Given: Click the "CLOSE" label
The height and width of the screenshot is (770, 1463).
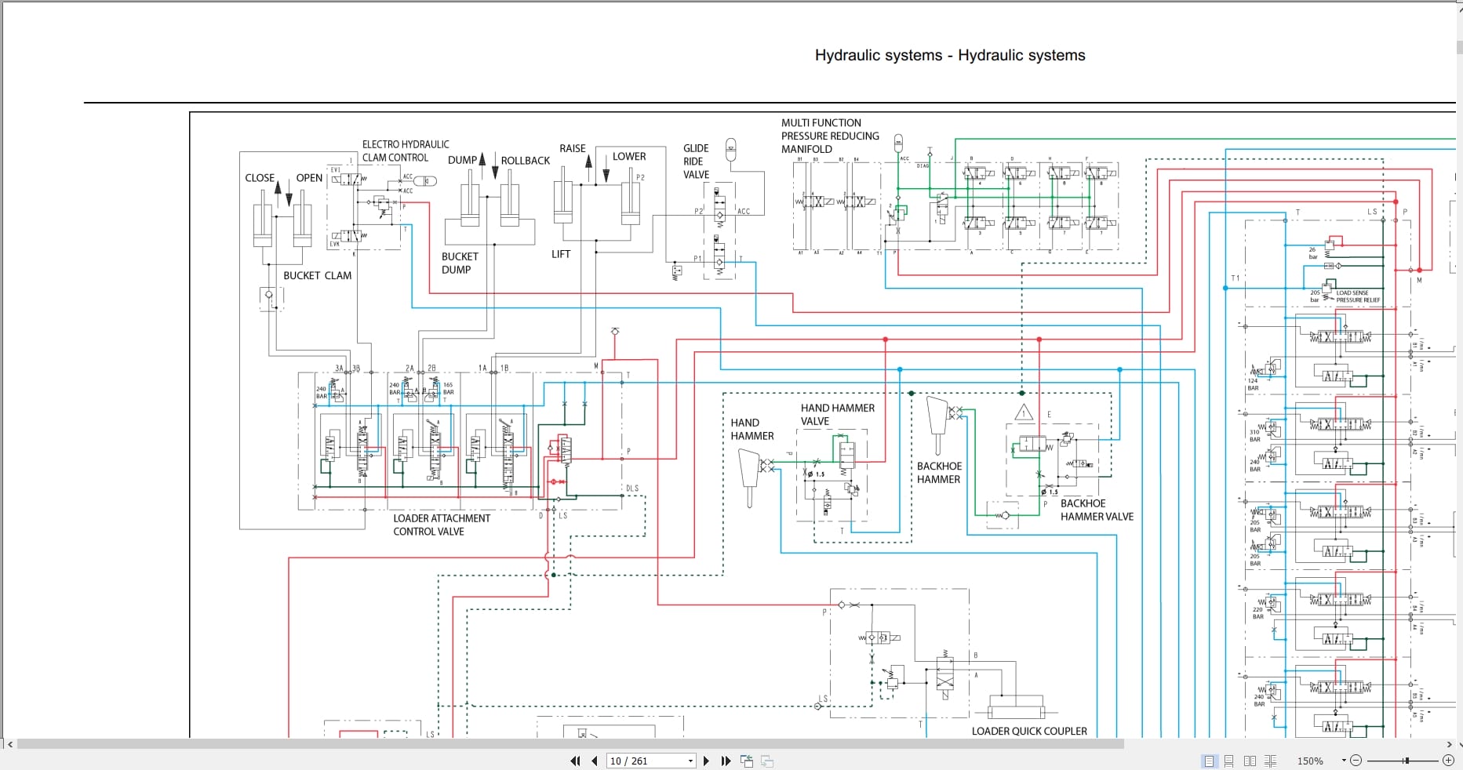Looking at the screenshot, I should (260, 178).
